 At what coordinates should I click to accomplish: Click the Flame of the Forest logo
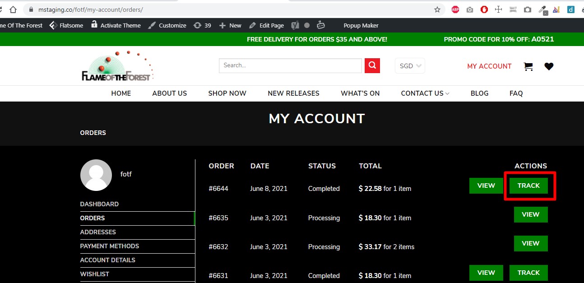(x=118, y=66)
